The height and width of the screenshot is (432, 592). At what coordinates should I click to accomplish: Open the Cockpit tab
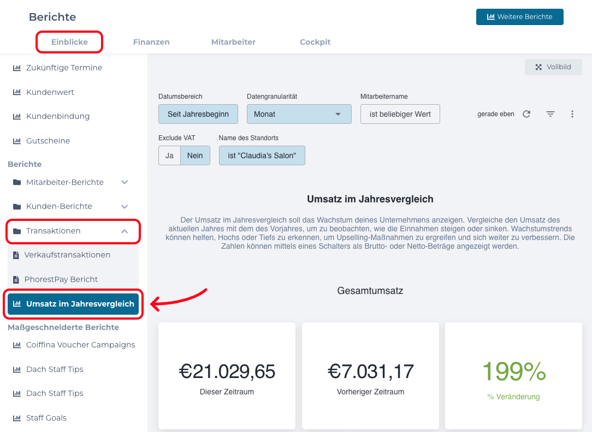(315, 42)
